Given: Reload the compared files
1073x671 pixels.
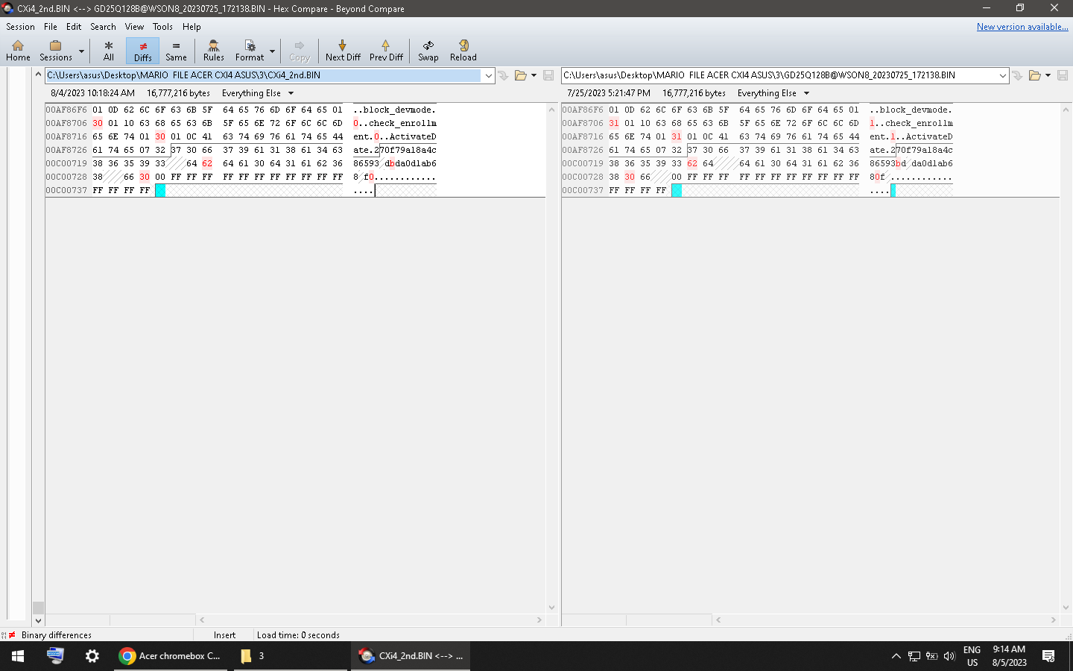Looking at the screenshot, I should [463, 51].
